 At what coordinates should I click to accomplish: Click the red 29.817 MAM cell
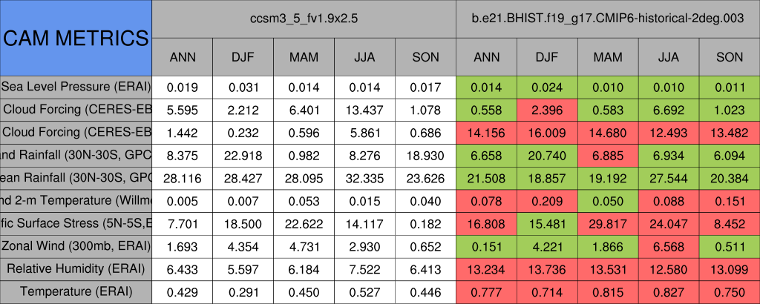608,223
